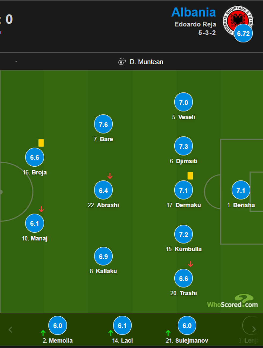Select goalkeeper Berisha's rating bubble
The image size is (263, 348).
241,190
